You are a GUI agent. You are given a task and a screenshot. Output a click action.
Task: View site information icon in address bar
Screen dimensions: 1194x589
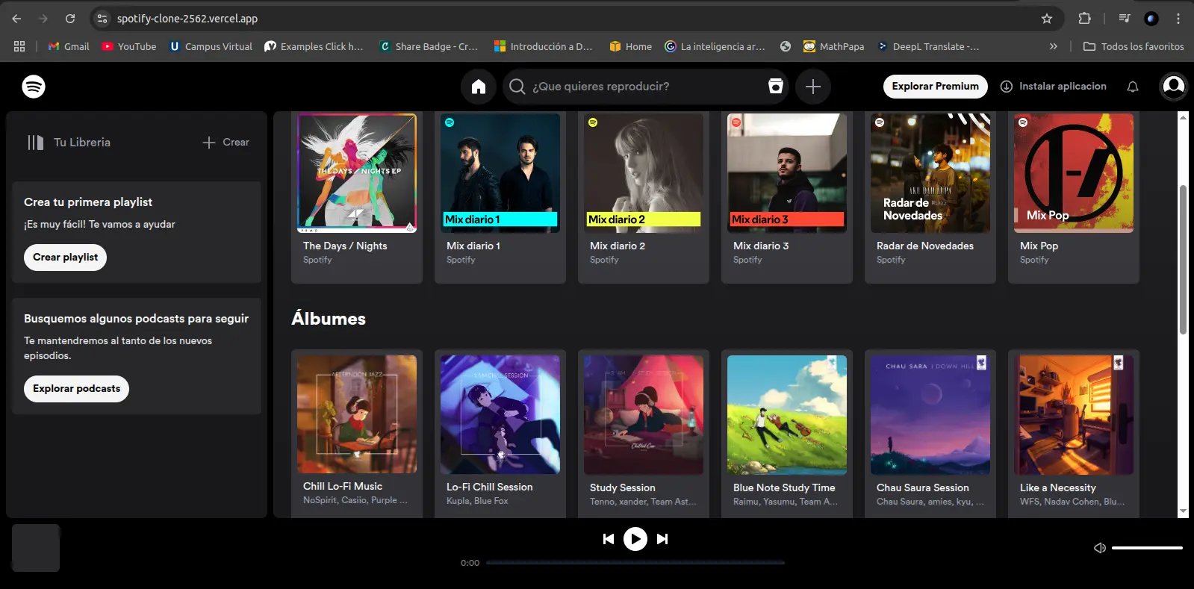(x=103, y=19)
